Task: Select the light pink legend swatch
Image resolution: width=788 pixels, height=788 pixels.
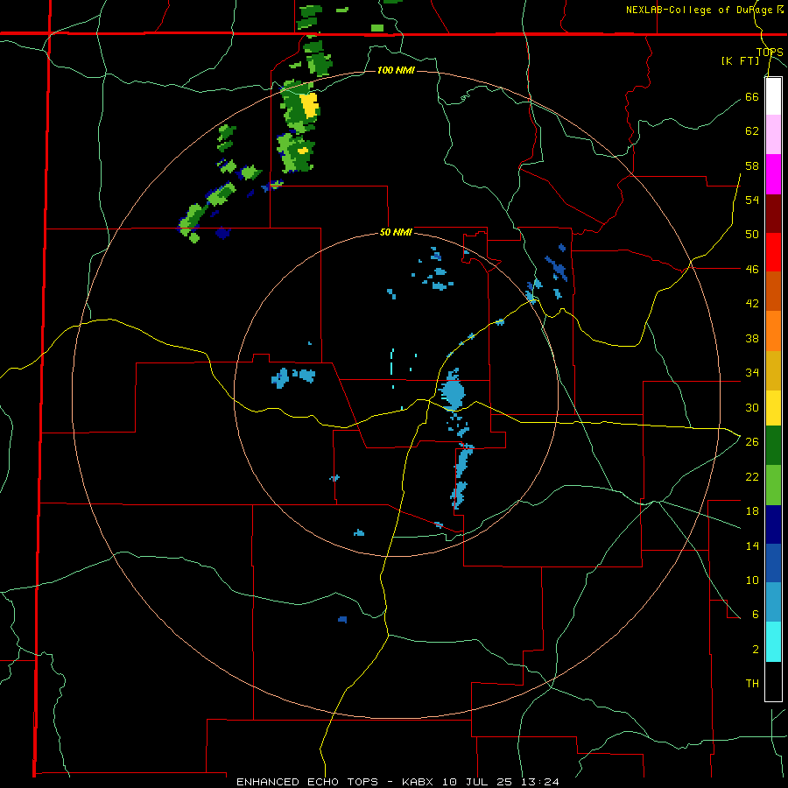Action: coord(773,134)
